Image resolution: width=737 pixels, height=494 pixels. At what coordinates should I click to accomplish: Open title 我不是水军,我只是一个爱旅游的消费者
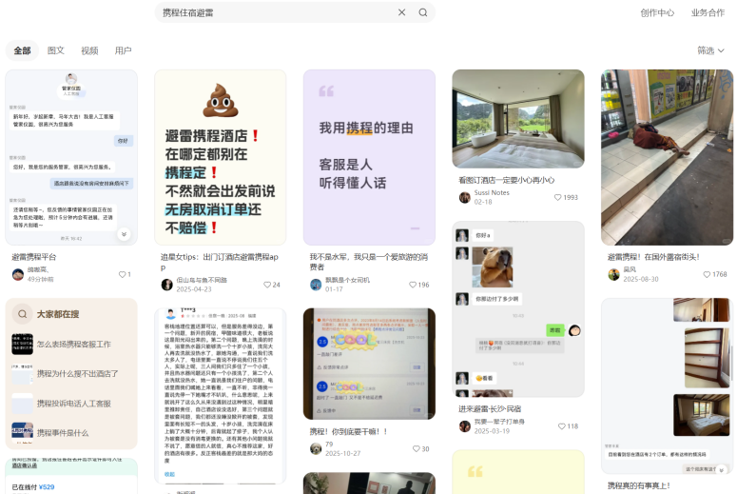pyautogui.click(x=369, y=262)
